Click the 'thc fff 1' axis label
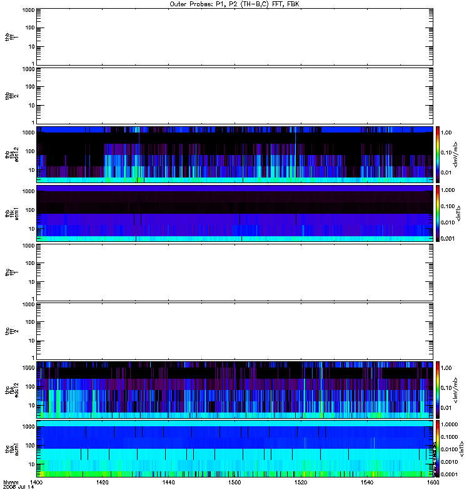Image resolution: width=469 pixels, height=500 pixels. 11,272
